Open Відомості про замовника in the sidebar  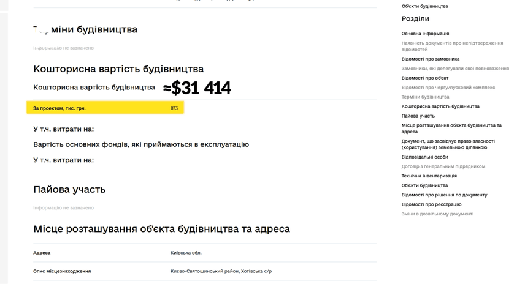tap(430, 59)
